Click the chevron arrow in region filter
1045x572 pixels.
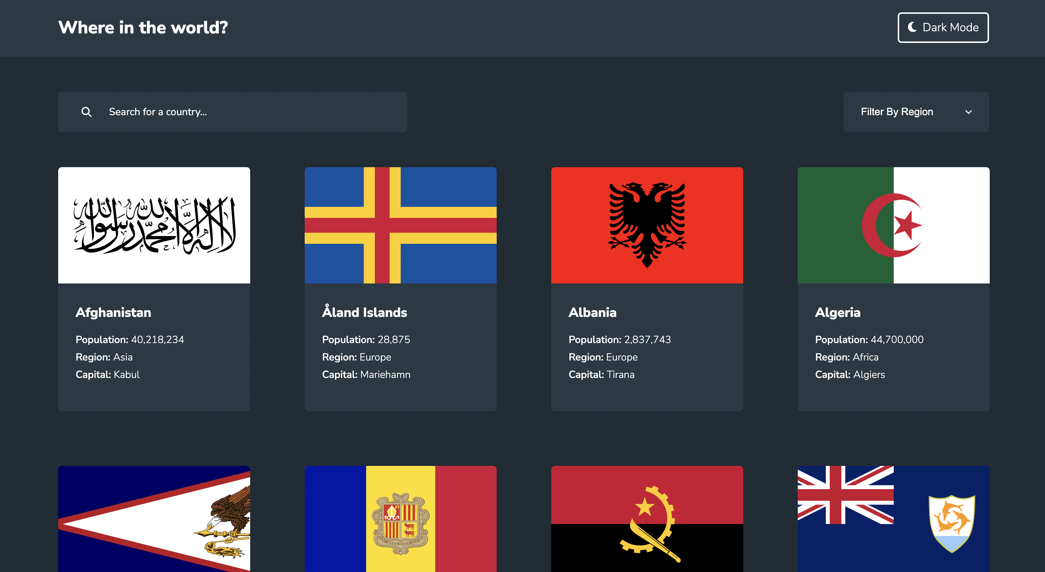click(x=968, y=112)
